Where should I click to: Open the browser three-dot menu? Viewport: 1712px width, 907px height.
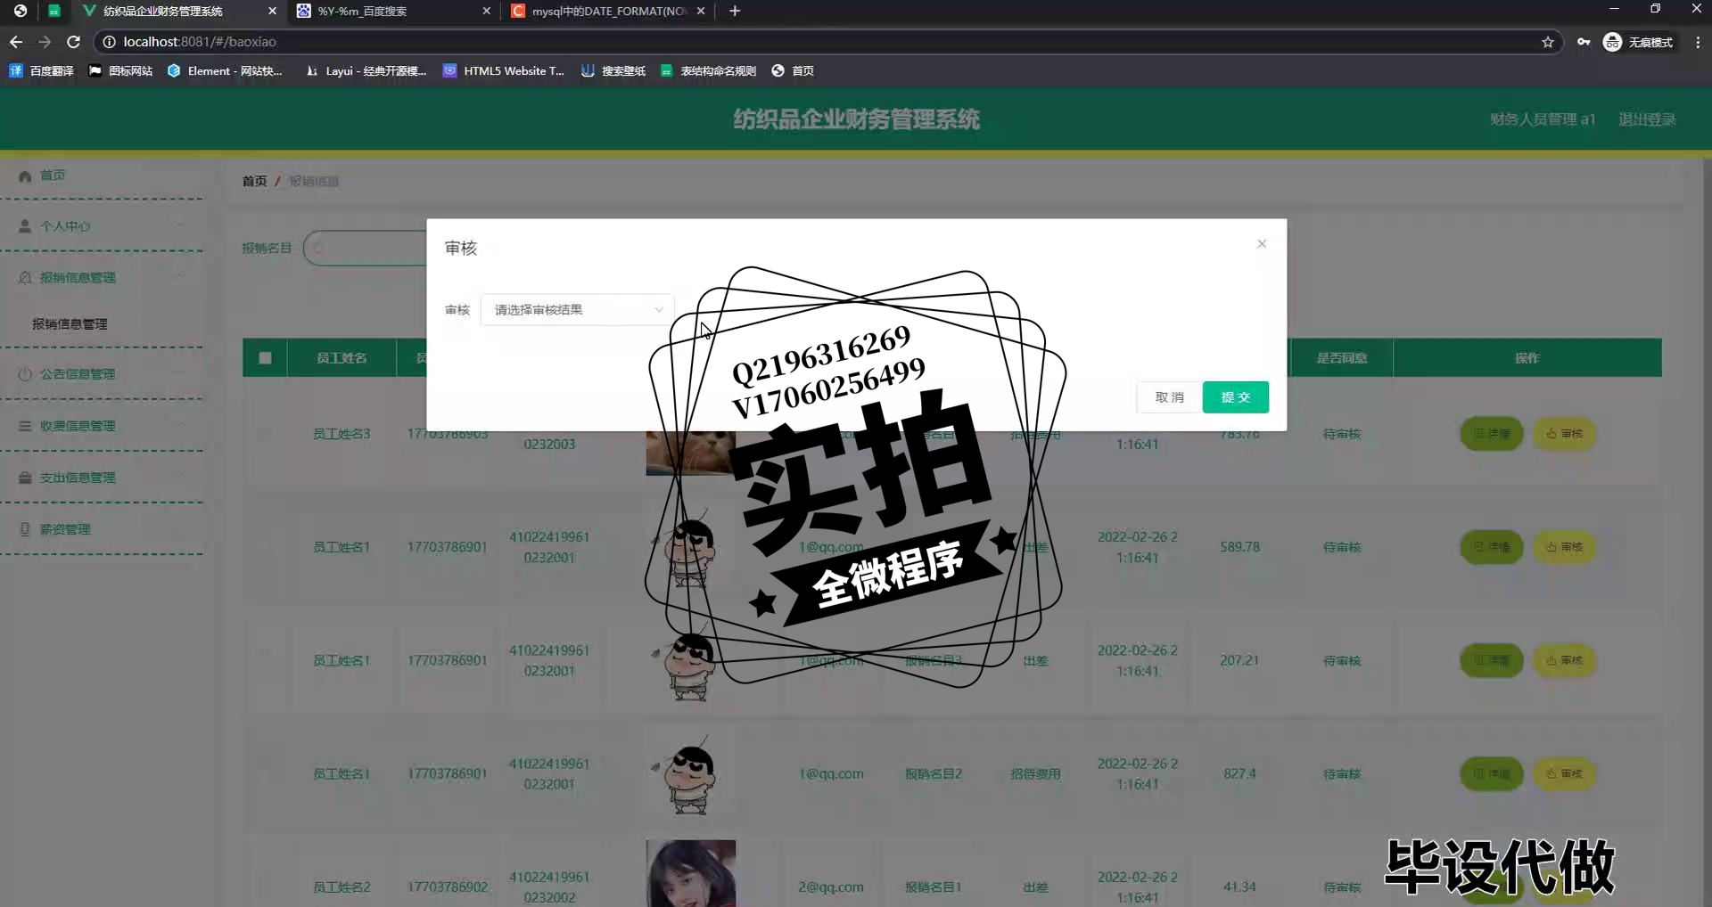[x=1698, y=42]
